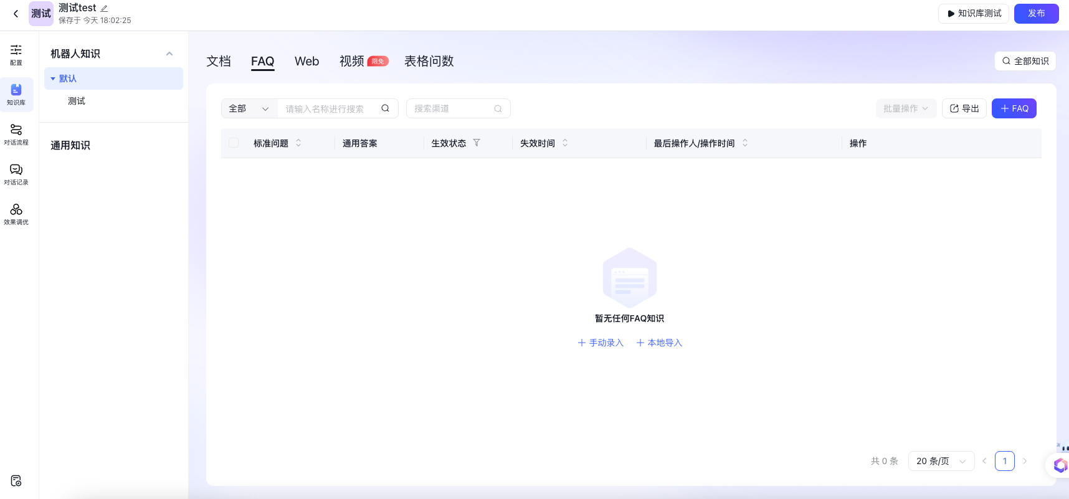The height and width of the screenshot is (499, 1069).
Task: Collapse the 机器人知识 section
Action: coord(169,54)
